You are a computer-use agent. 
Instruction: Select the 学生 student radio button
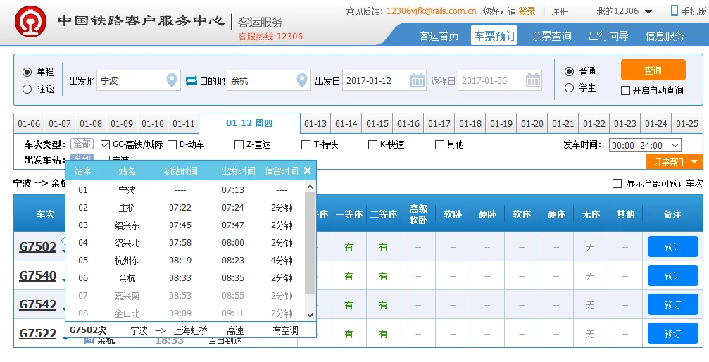click(570, 88)
